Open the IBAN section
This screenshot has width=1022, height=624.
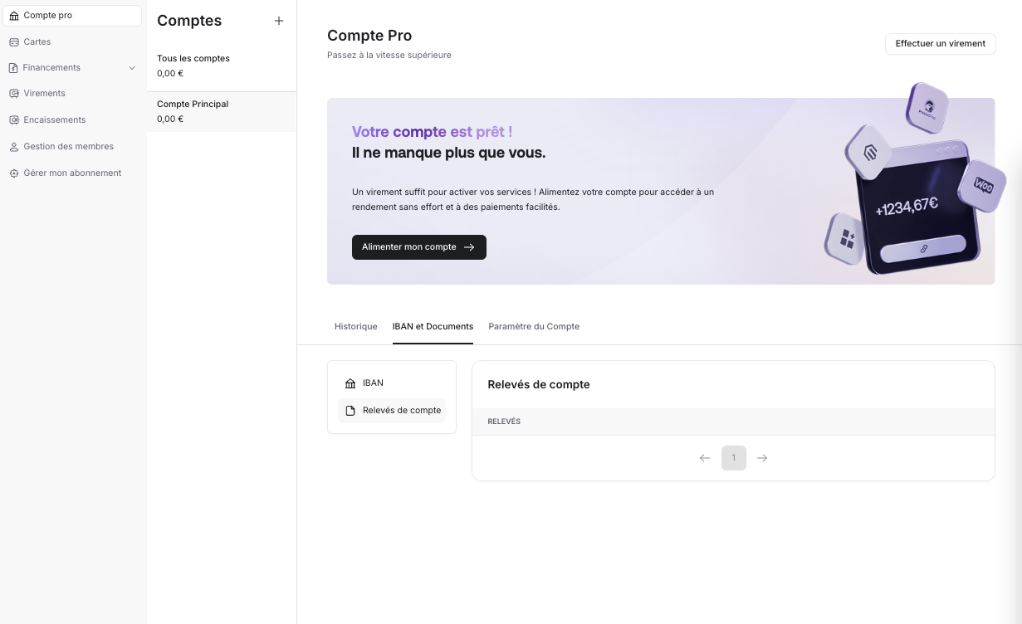pos(373,383)
